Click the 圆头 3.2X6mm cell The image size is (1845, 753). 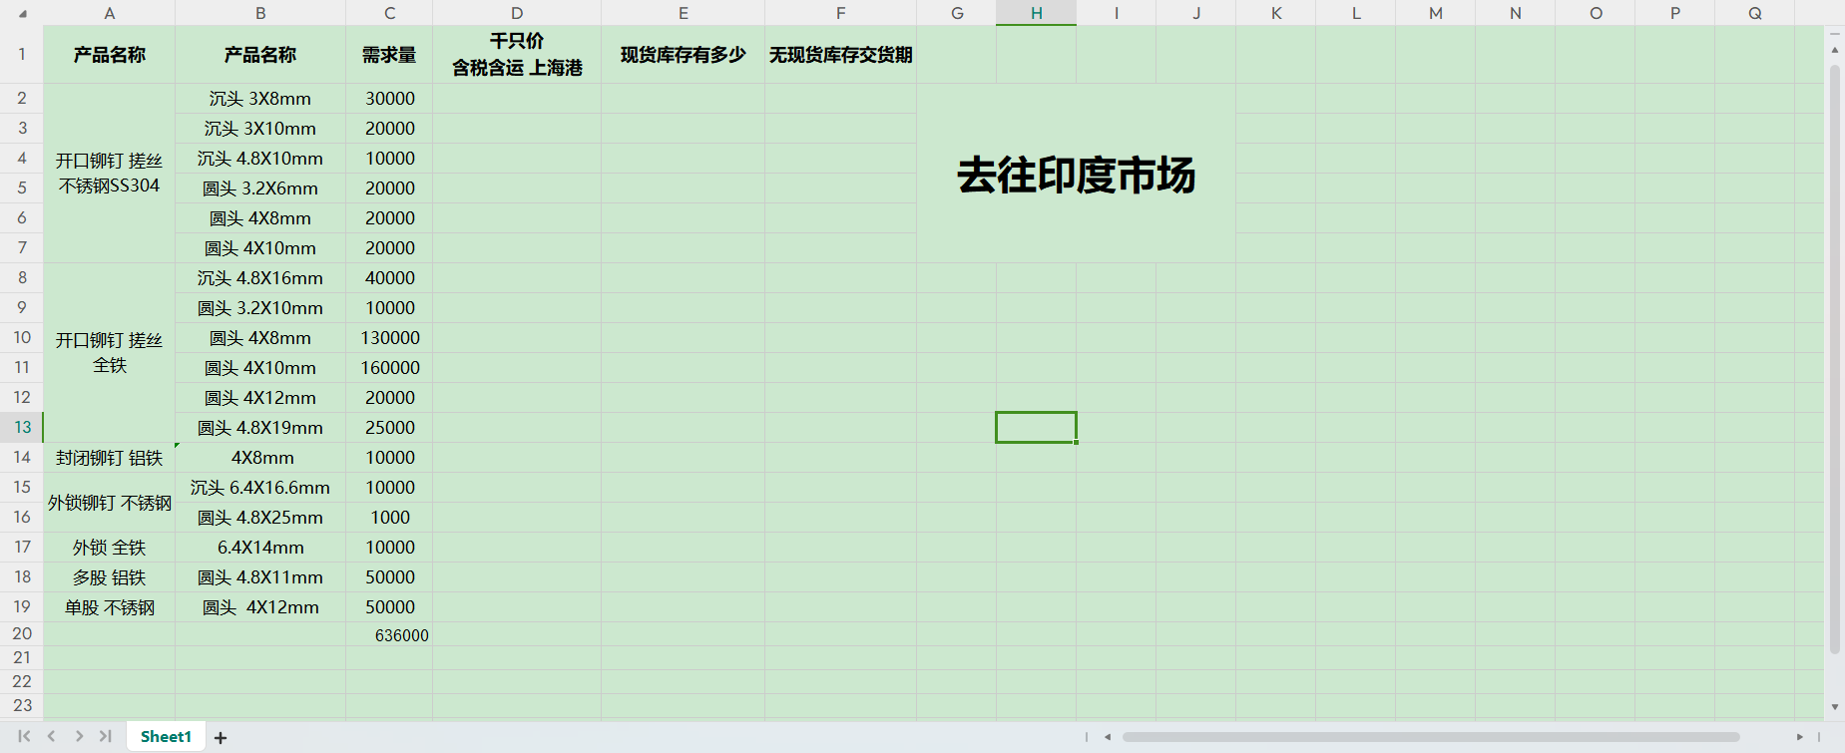click(x=260, y=188)
